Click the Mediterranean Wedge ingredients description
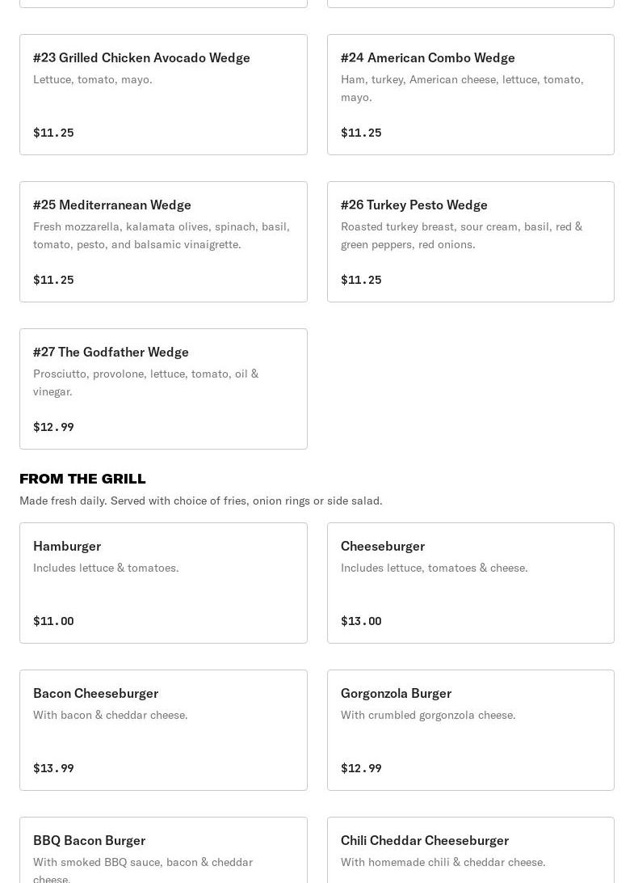The width and height of the screenshot is (634, 883). click(161, 235)
